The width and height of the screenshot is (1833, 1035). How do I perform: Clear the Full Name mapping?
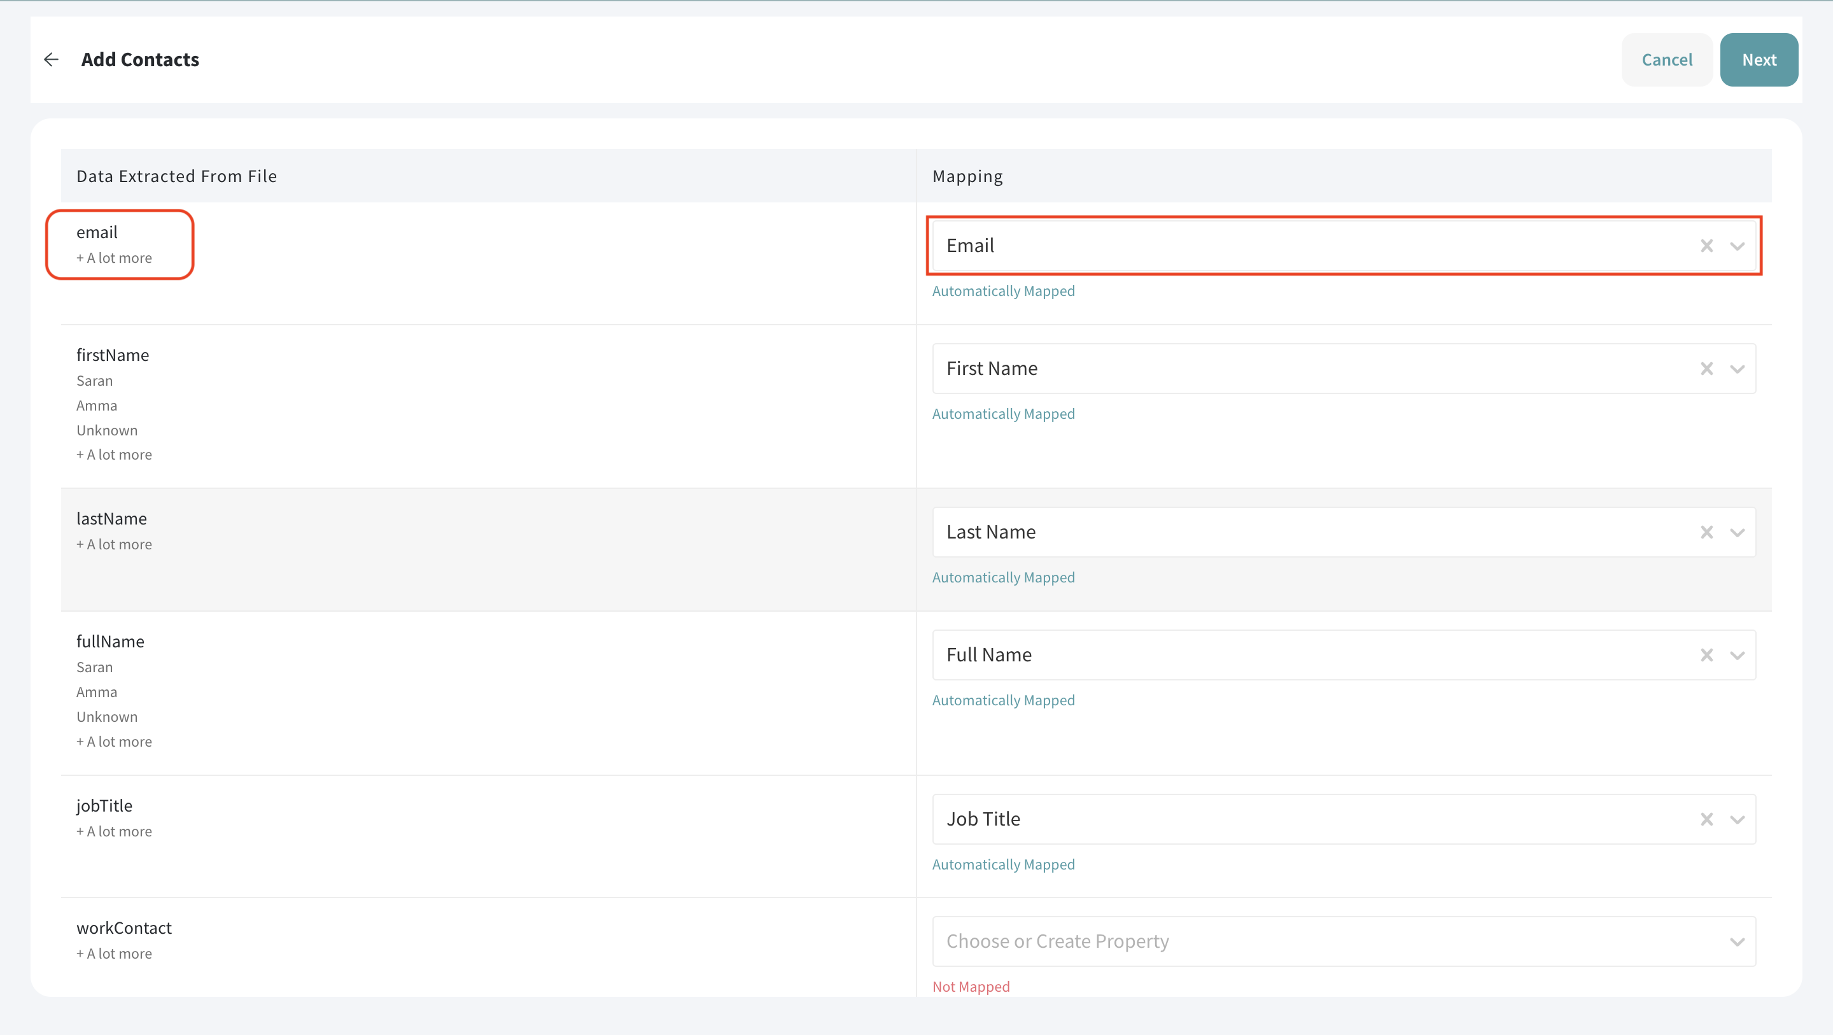pos(1706,655)
